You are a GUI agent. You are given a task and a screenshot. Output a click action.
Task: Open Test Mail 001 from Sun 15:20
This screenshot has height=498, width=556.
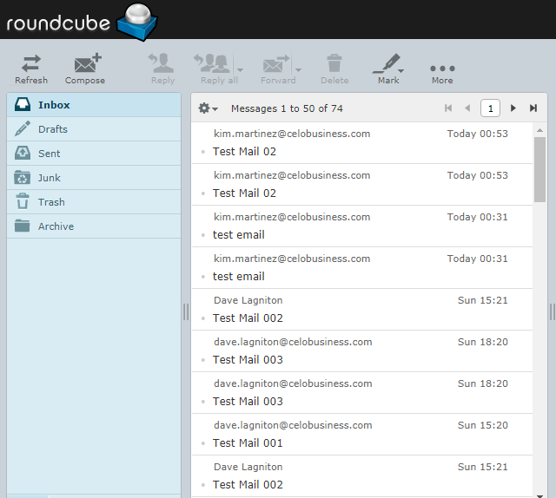coord(362,435)
